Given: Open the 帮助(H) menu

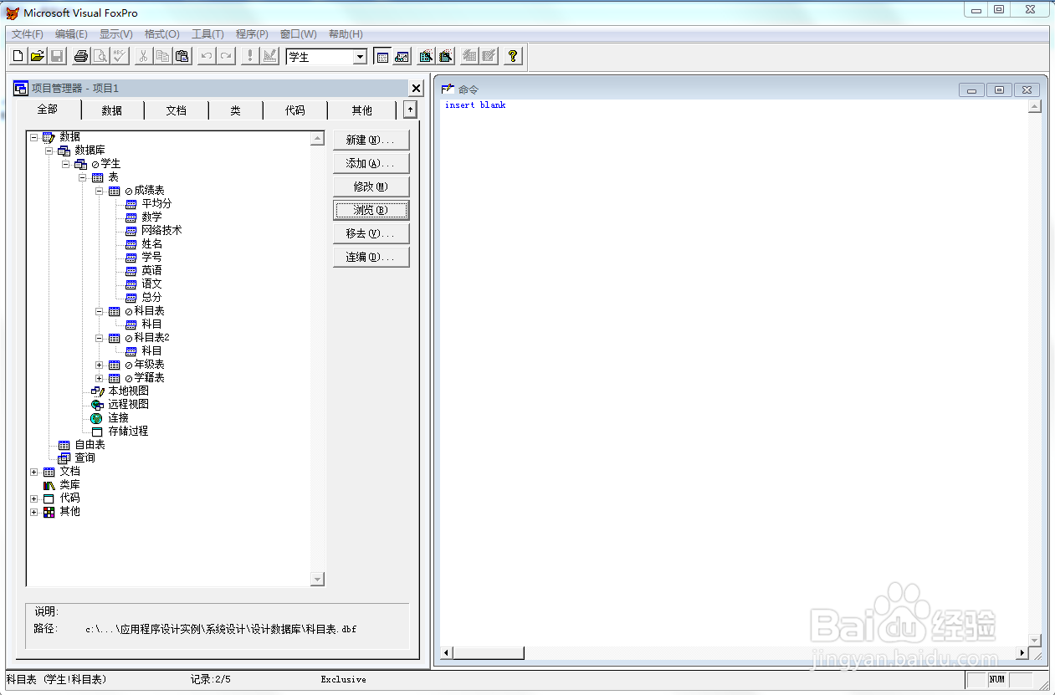Looking at the screenshot, I should (346, 34).
